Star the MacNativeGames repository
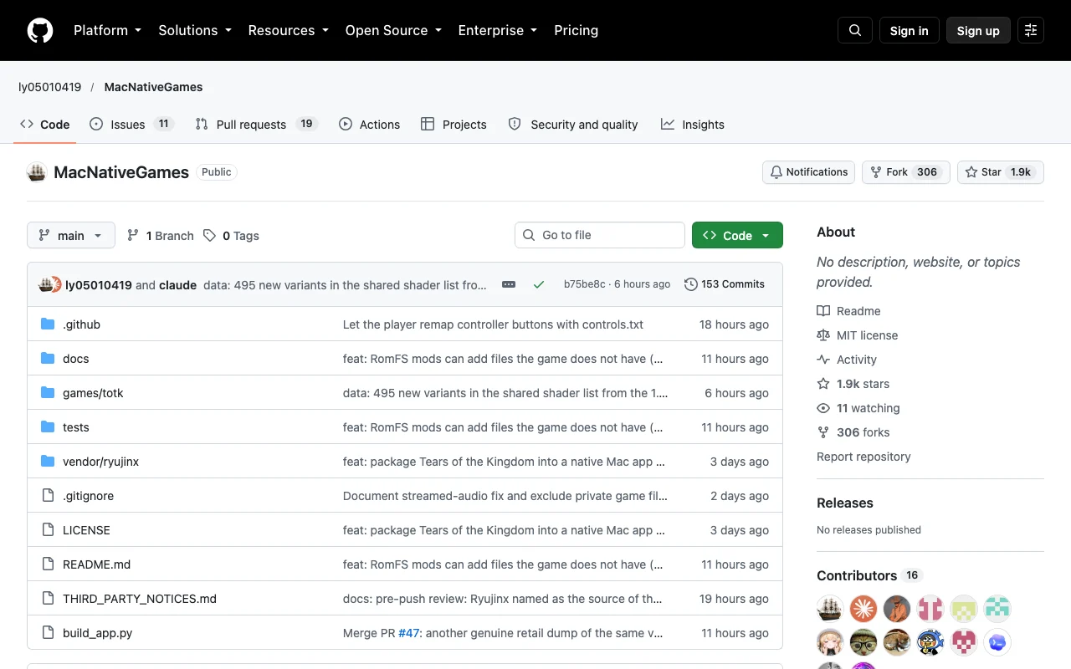The image size is (1071, 669). click(x=1001, y=172)
